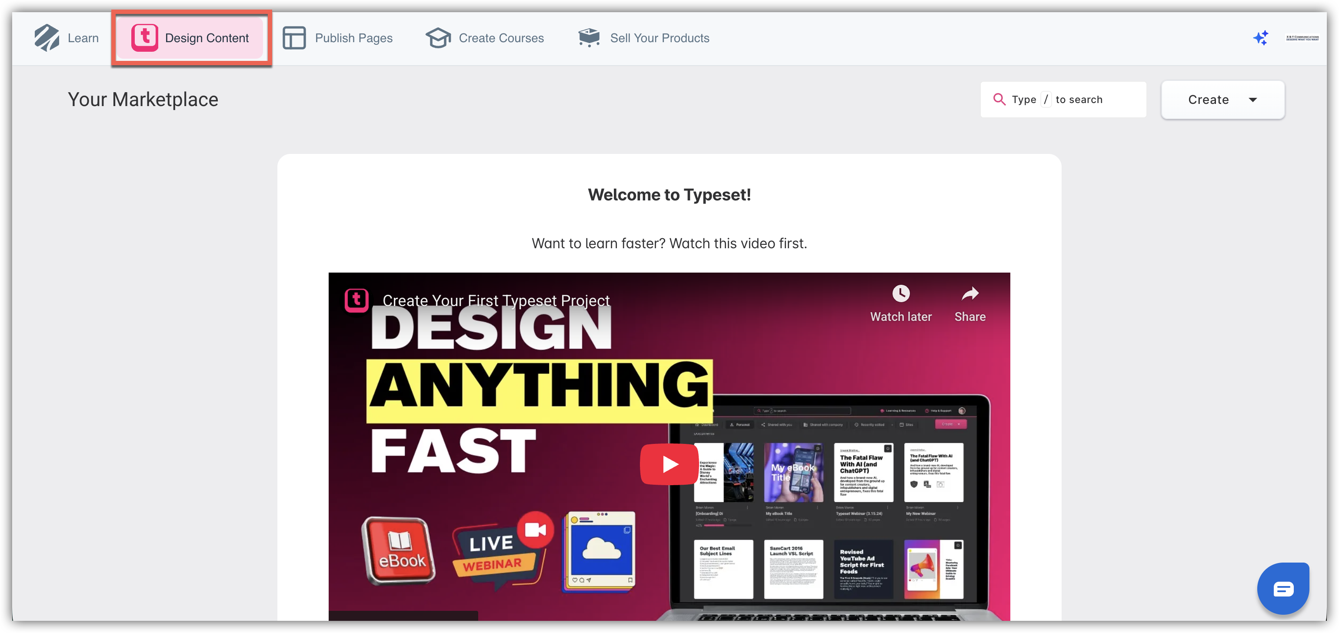Open the 'Create Your First Typeset Project' title link
Screen dimensions: 1339x633
[x=495, y=300]
